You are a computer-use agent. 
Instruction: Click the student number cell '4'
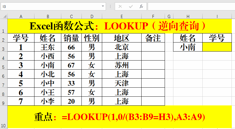pyautogui.click(x=21, y=74)
